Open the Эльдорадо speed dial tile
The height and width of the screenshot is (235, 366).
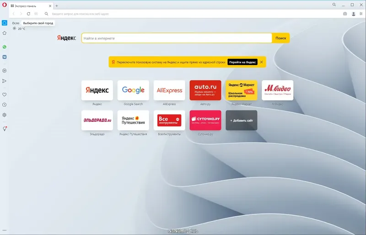point(97,120)
